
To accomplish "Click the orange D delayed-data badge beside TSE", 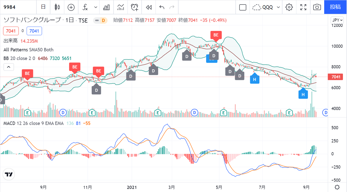I will point(103,20).
